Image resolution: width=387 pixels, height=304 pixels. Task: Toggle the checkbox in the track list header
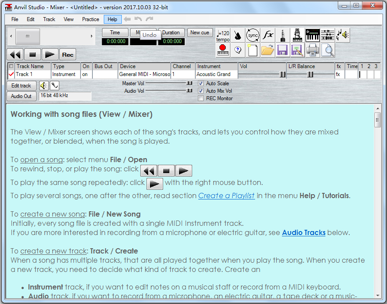[11, 66]
